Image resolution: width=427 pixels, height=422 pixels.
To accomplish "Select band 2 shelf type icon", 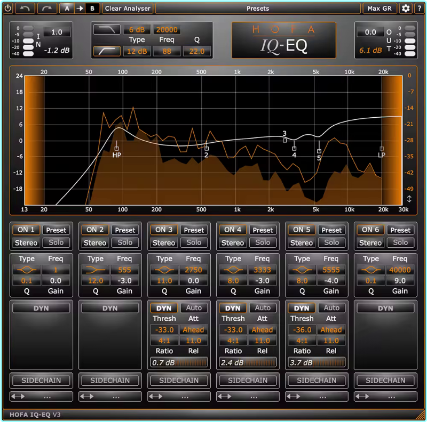I will [x=96, y=270].
